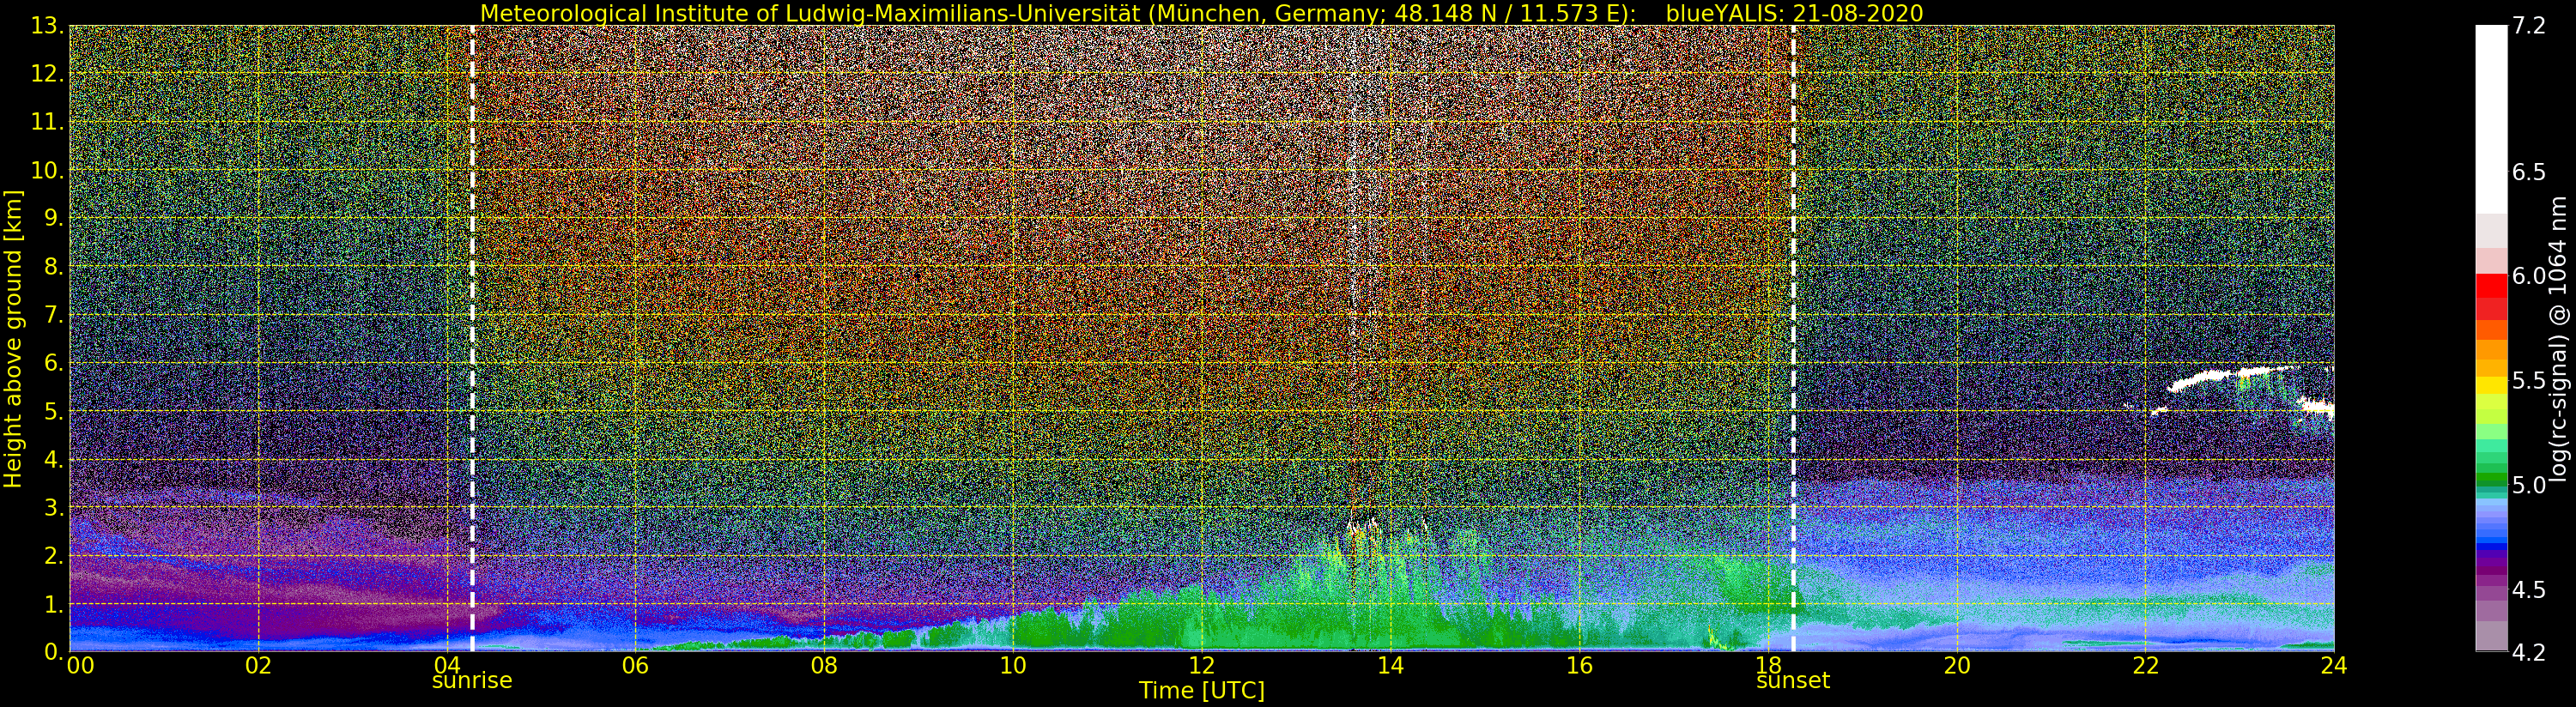Click the time axis tick label '24'
This screenshot has height=707, width=2576.
pyautogui.click(x=2334, y=665)
